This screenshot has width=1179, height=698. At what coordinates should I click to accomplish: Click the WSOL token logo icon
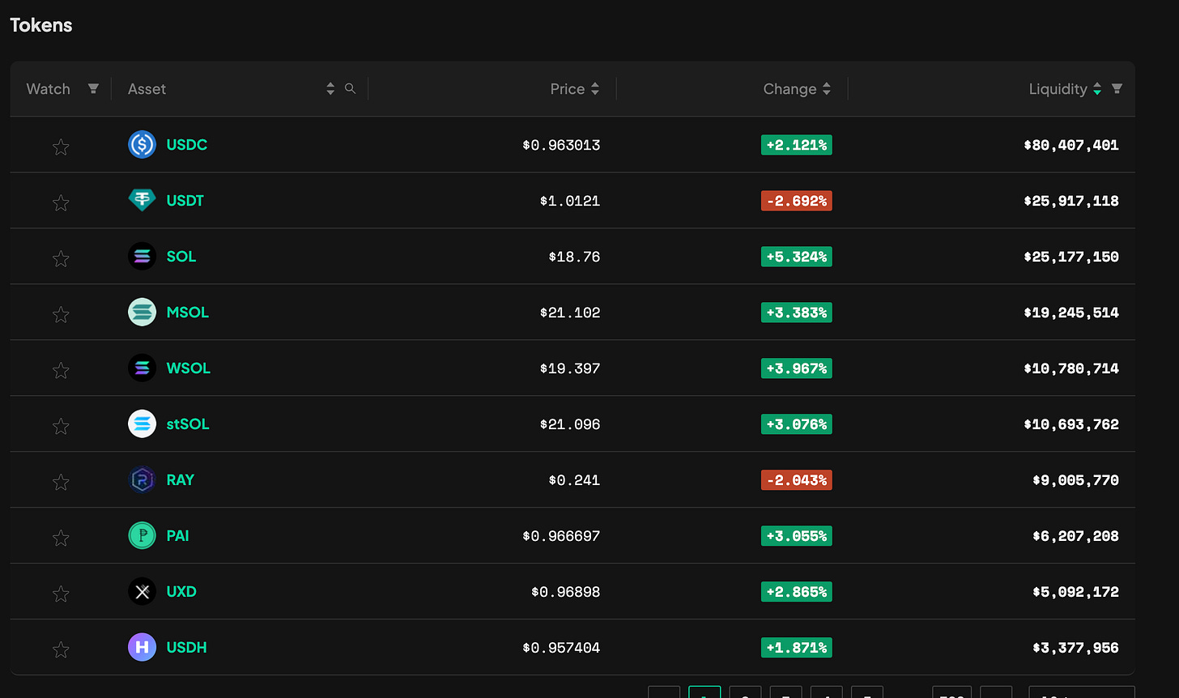pyautogui.click(x=142, y=368)
